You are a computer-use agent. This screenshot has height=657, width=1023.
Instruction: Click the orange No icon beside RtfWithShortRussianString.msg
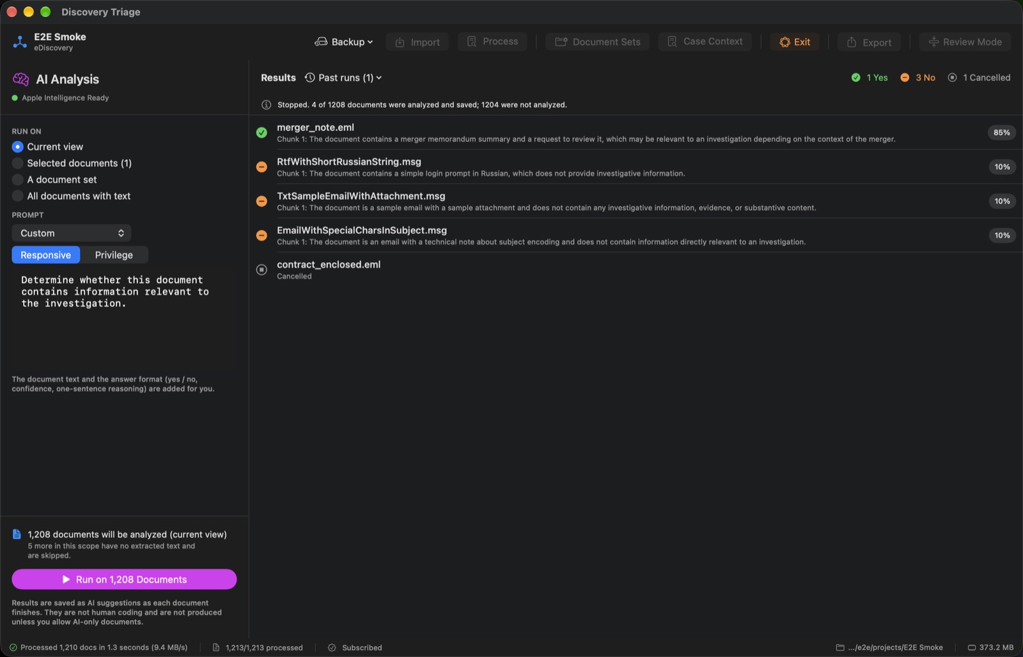[x=262, y=167]
